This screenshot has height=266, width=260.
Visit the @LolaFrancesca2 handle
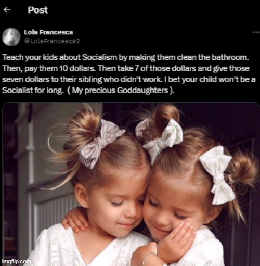[x=52, y=41]
